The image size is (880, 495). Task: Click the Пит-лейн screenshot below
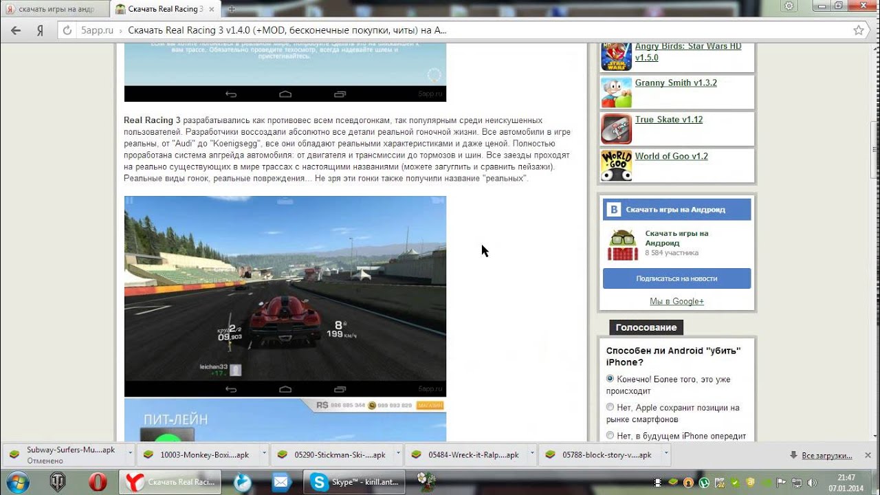285,420
